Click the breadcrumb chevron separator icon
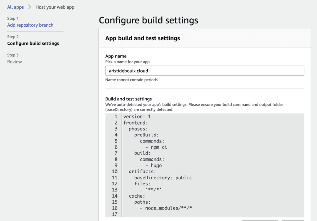Screen dimensions: 317x221 click(30, 7)
